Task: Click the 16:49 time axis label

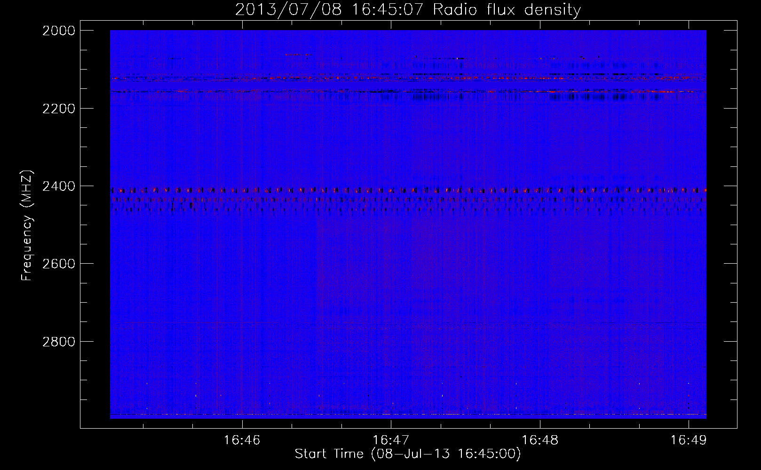Action: [x=689, y=440]
